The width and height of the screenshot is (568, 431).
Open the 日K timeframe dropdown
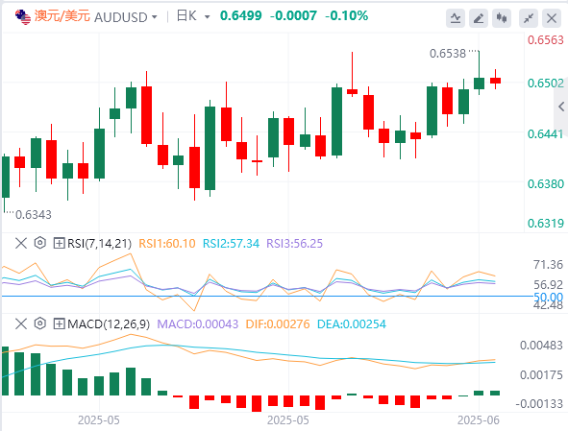click(x=193, y=16)
